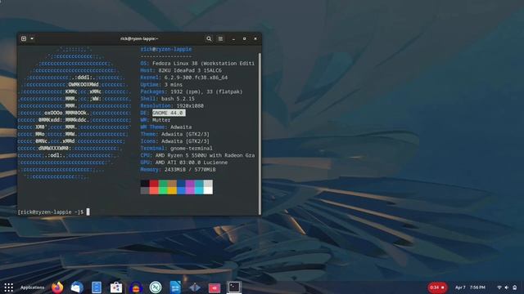The image size is (524, 294).
Task: Click the 'OS: Fedora Linux 38' line
Action: pos(197,64)
